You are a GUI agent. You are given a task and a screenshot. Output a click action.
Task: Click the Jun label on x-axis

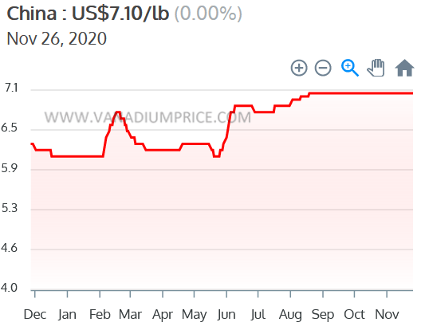(x=226, y=314)
